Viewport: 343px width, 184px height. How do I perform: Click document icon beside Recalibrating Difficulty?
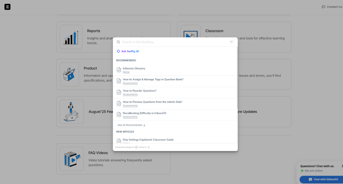[119, 114]
